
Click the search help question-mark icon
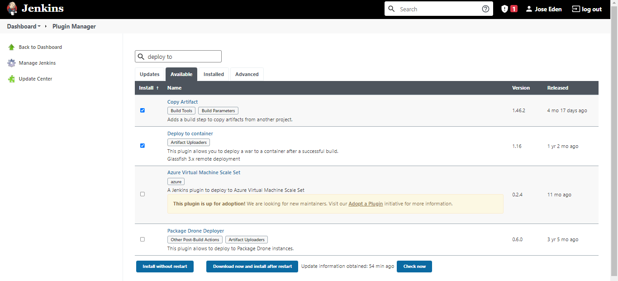485,9
